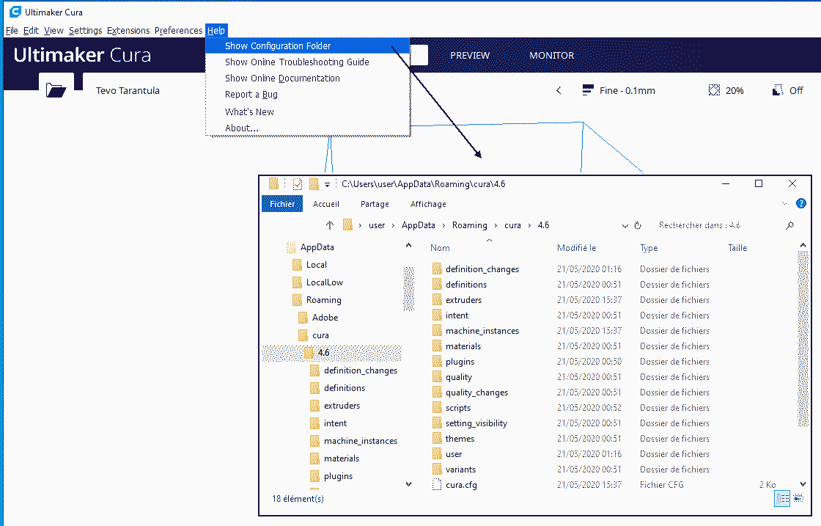Screen dimensions: 821x526
Task: Select the cura.cfg file icon
Action: (x=437, y=485)
